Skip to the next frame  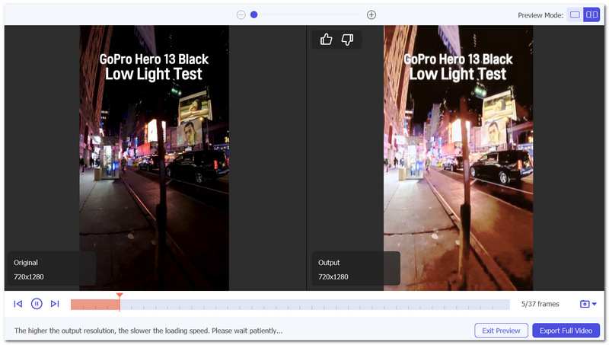(x=55, y=304)
